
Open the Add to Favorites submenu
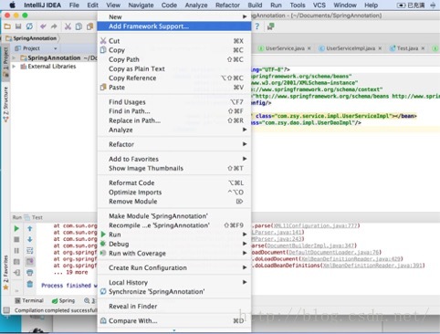coord(174,159)
